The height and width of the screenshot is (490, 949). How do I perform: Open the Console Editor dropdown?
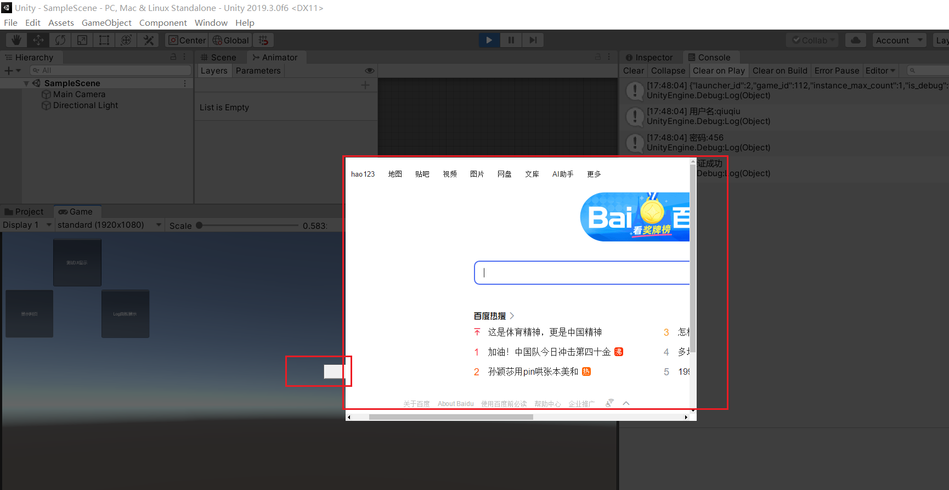880,71
